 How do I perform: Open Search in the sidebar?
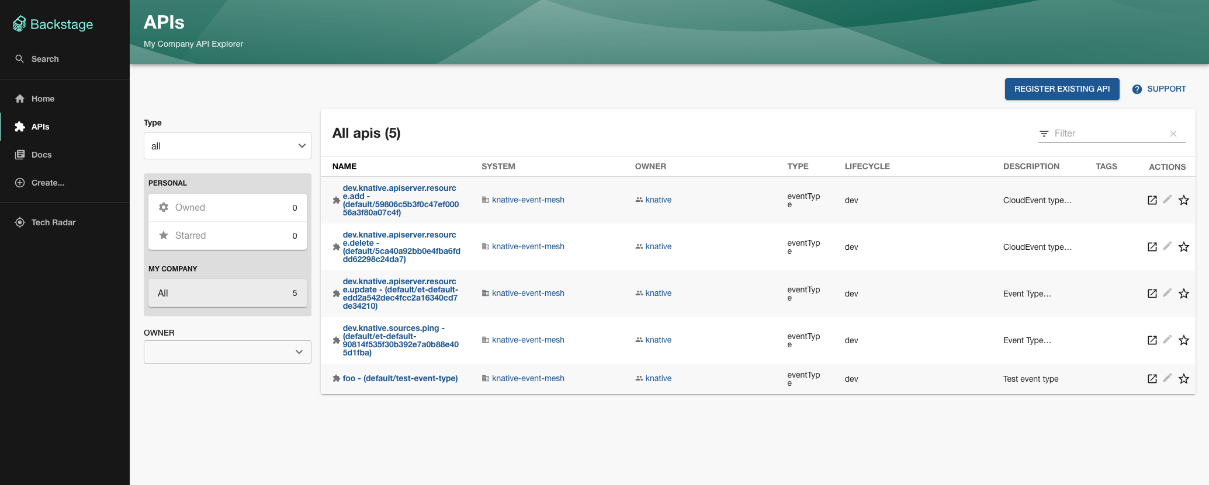pyautogui.click(x=44, y=59)
